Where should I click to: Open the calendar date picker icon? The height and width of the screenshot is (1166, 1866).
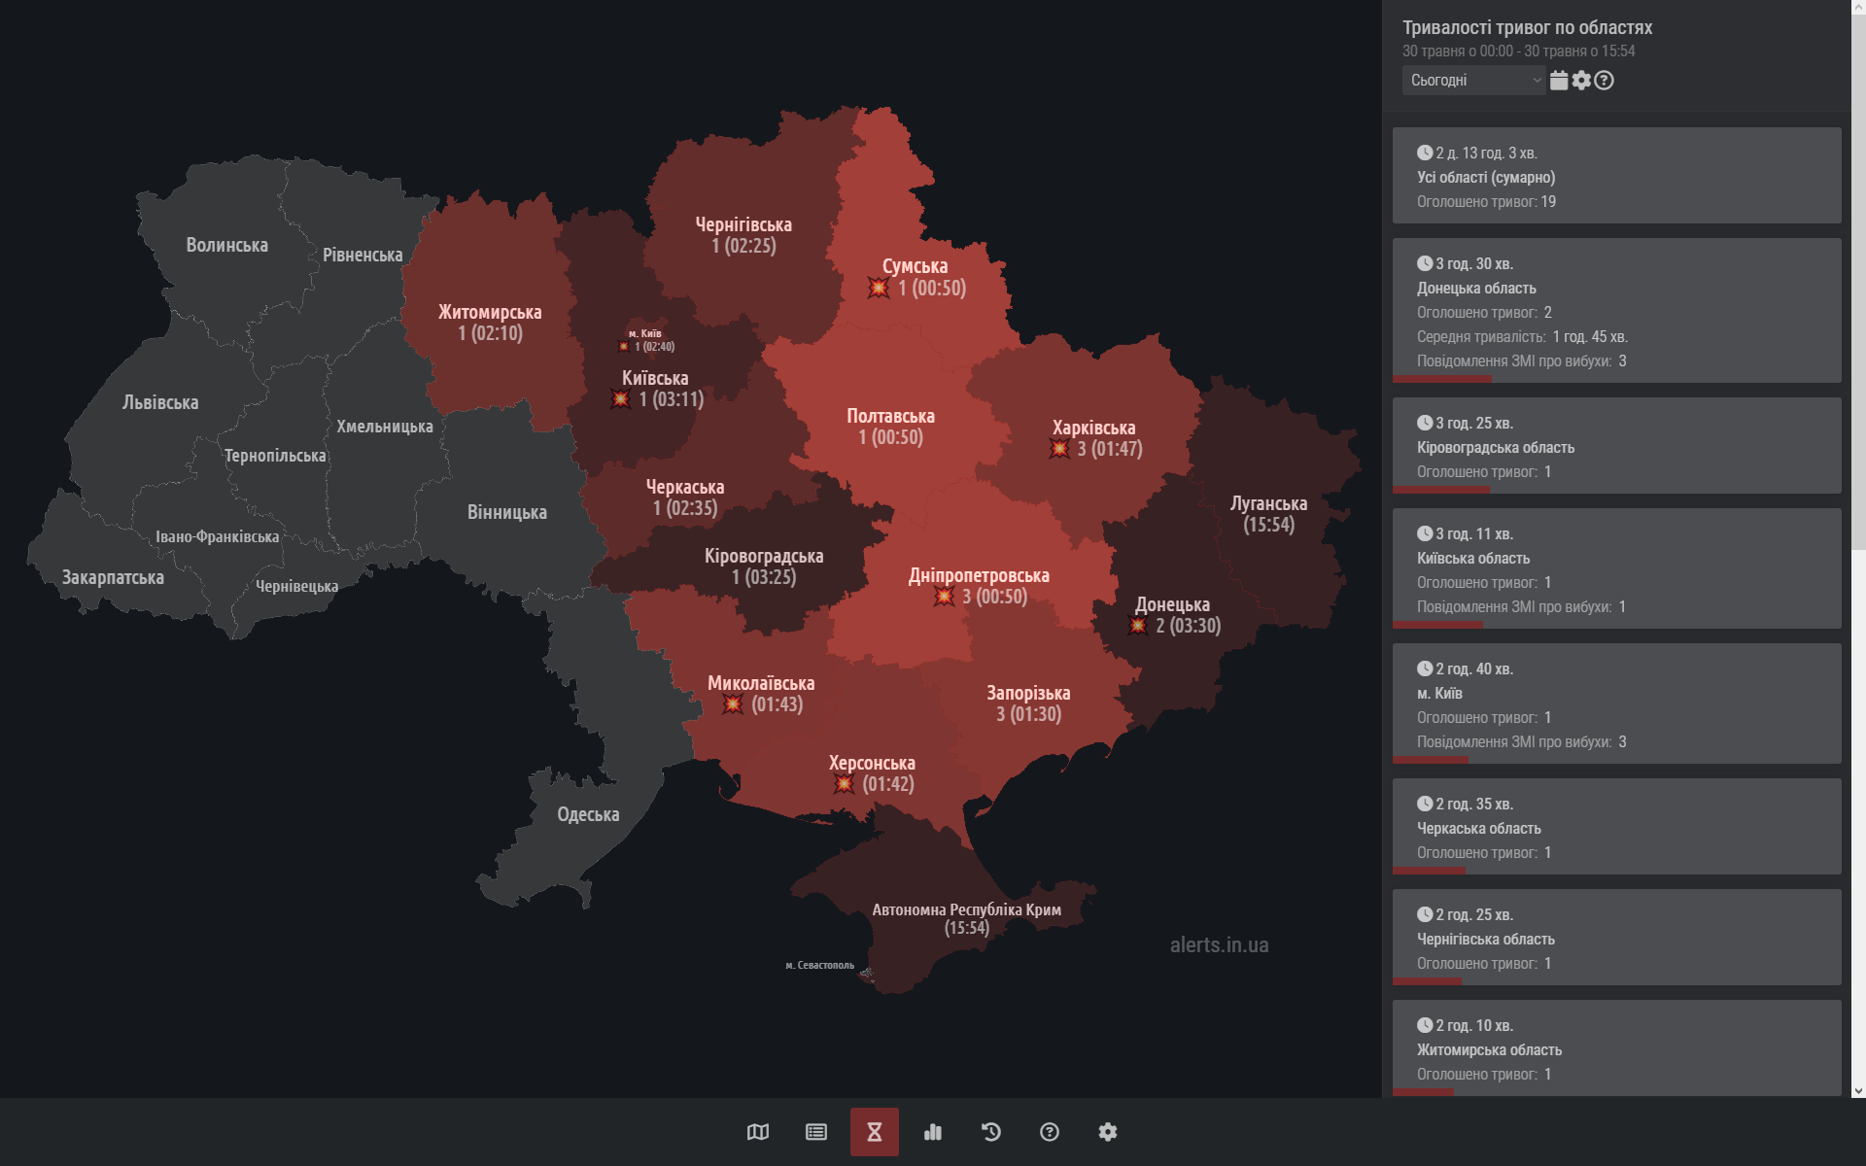[1559, 81]
